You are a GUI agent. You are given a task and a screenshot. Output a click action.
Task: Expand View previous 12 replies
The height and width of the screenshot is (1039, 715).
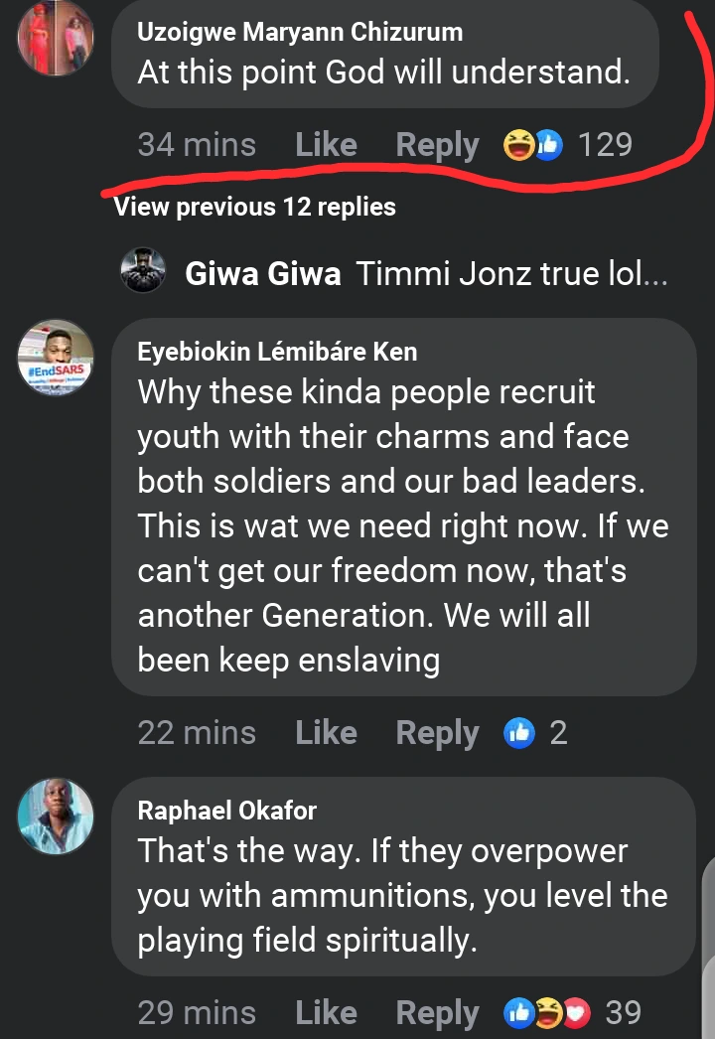255,207
